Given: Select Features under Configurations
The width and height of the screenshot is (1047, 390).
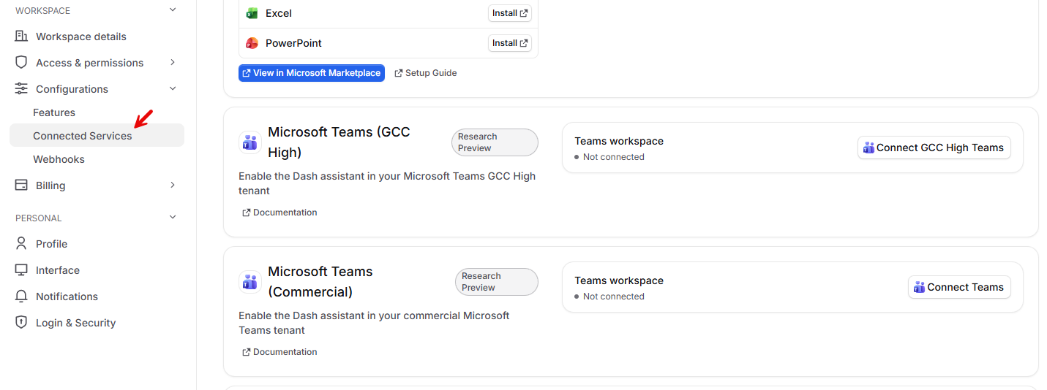Looking at the screenshot, I should pos(54,112).
